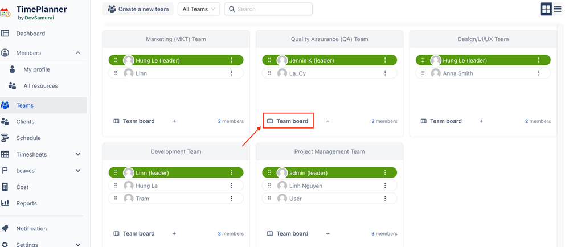Open kebab menu for Anna Smith

tap(538, 73)
